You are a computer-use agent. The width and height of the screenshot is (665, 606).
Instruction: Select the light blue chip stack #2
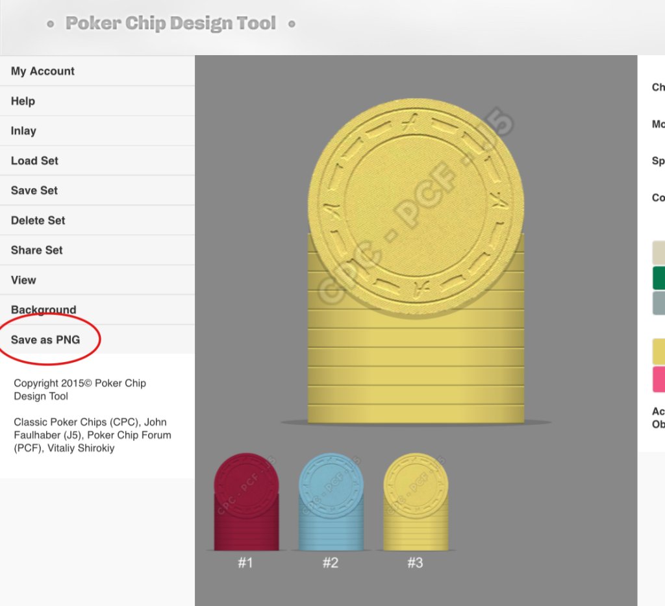pyautogui.click(x=331, y=502)
